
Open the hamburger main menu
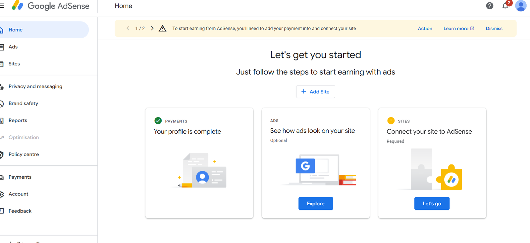click(x=2, y=6)
